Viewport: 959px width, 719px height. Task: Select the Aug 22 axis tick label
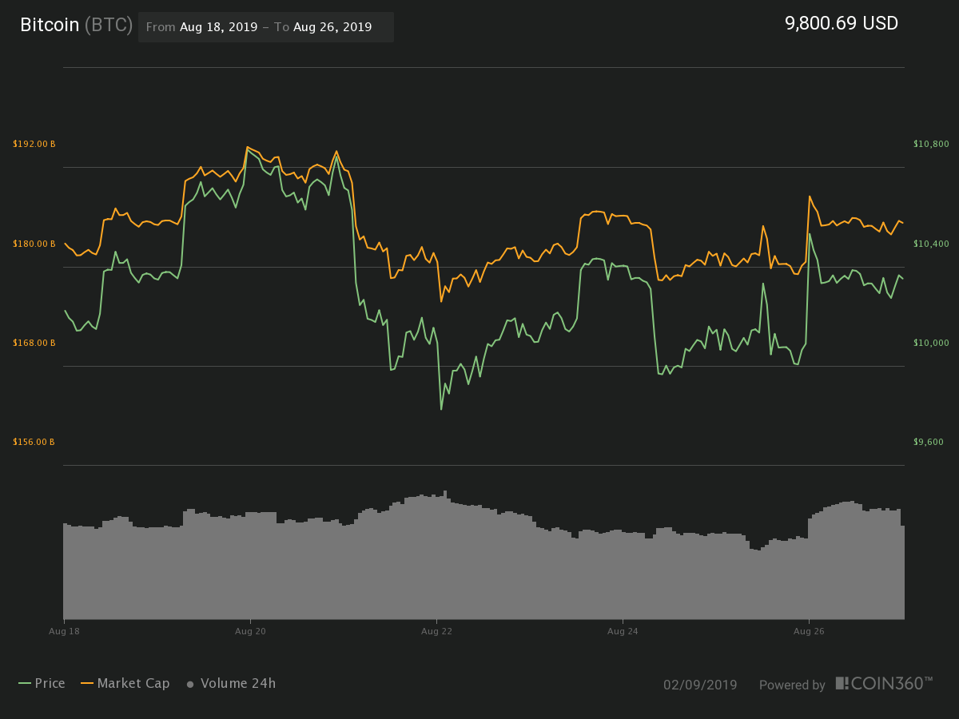point(436,630)
